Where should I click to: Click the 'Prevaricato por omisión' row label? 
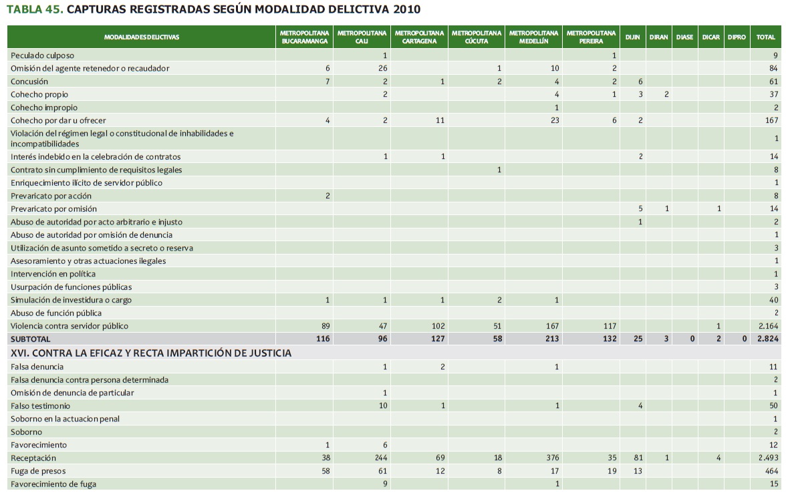coord(53,209)
